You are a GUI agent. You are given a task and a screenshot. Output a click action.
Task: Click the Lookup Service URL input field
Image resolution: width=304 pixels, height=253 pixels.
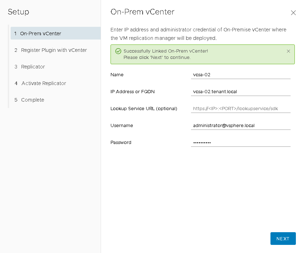(x=240, y=109)
